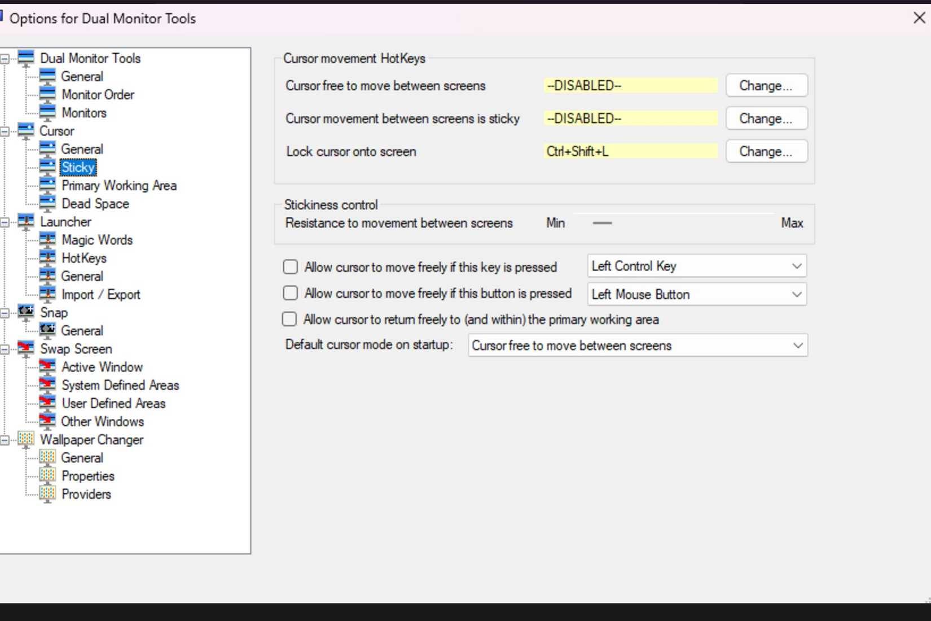Enable free cursor movement when key pressed

coord(291,267)
